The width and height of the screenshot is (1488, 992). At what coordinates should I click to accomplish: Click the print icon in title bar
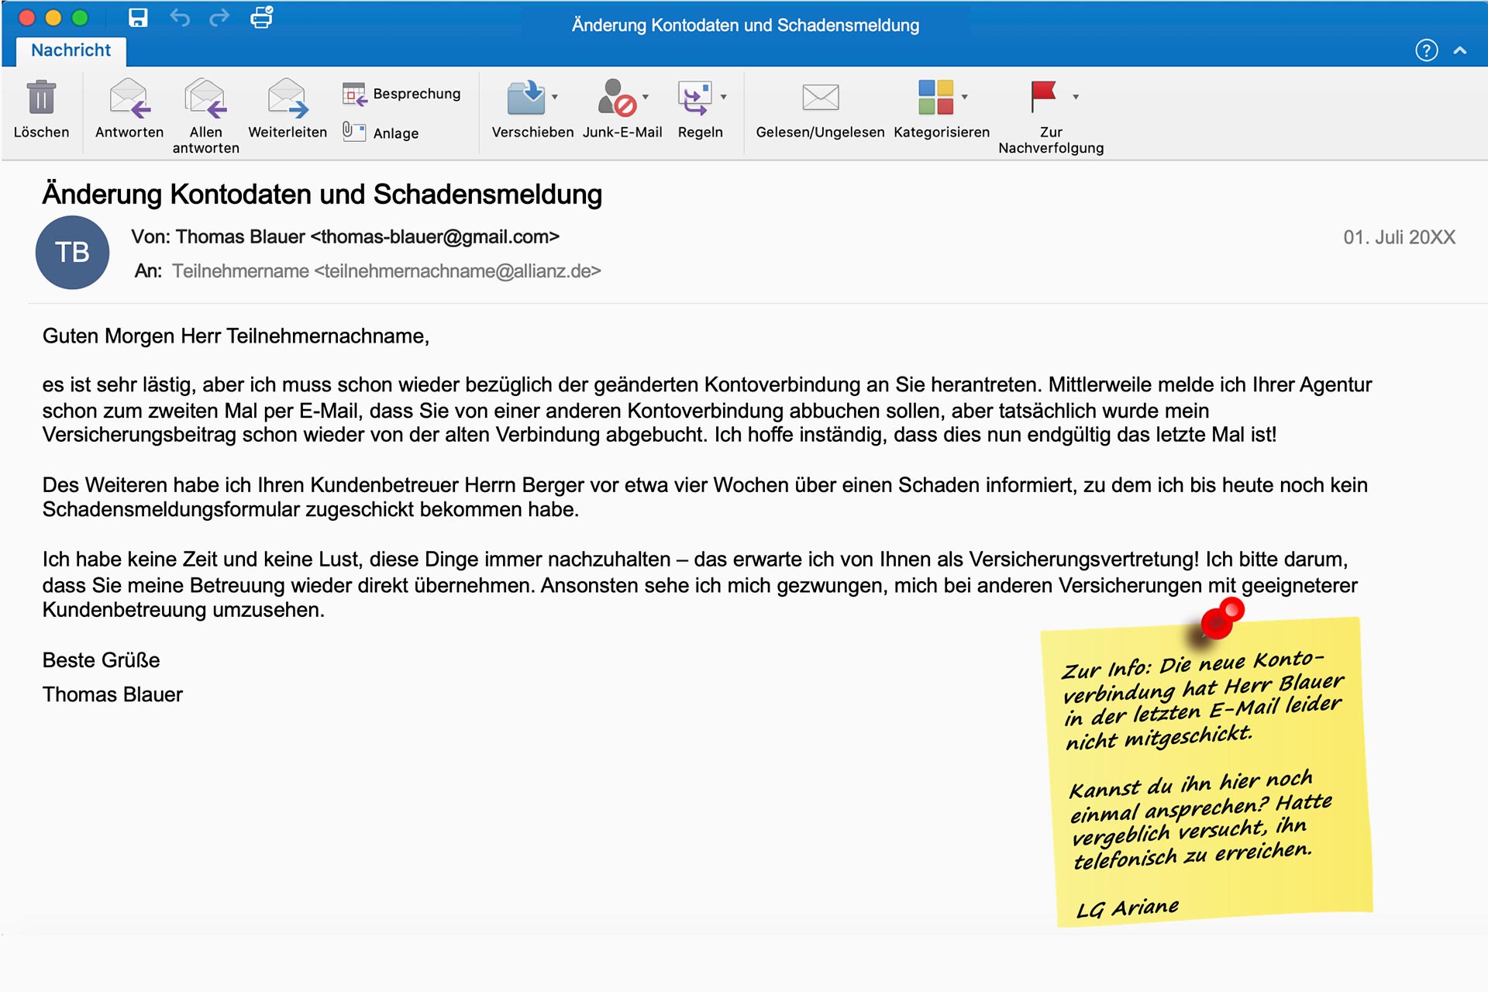[x=261, y=17]
